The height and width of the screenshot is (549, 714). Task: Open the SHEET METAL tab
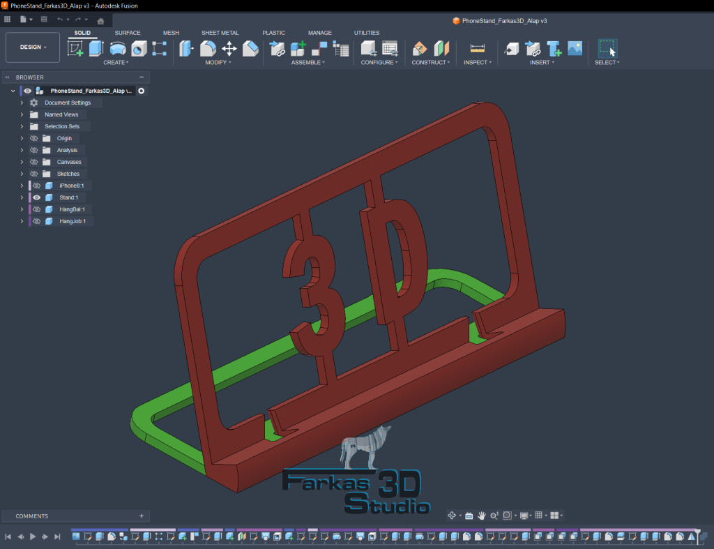click(x=220, y=33)
